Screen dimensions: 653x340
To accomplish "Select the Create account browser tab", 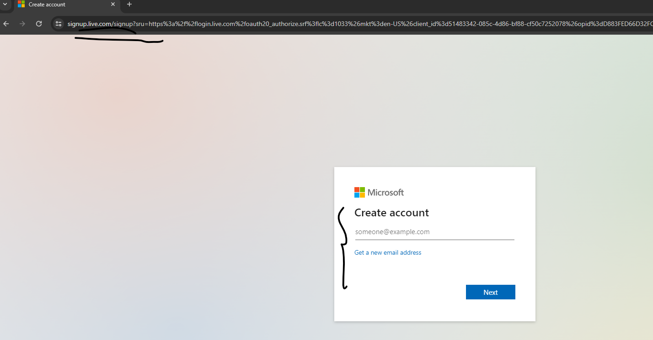I will point(67,5).
